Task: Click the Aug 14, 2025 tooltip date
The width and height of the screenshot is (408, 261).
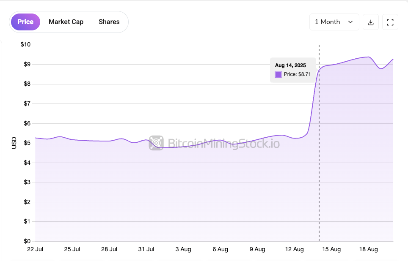Action: pyautogui.click(x=290, y=65)
